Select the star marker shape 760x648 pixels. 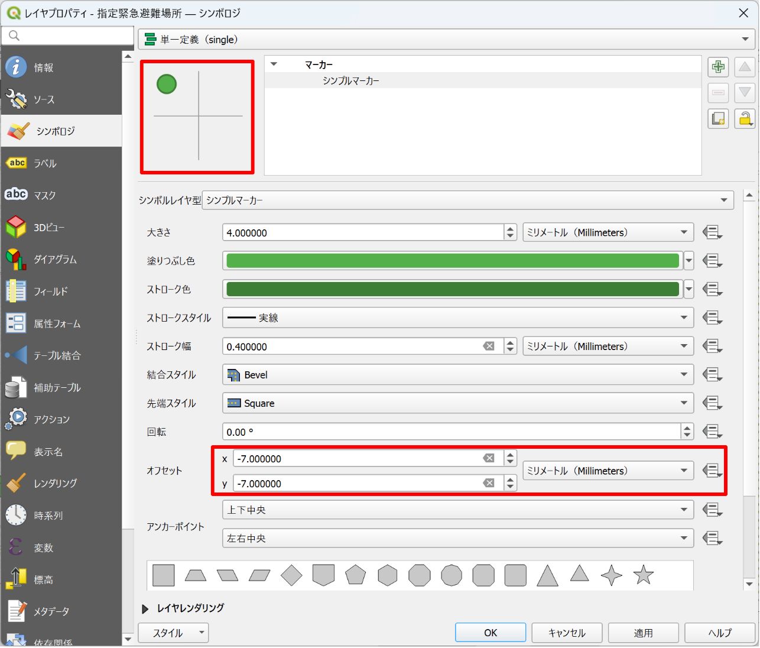(643, 575)
